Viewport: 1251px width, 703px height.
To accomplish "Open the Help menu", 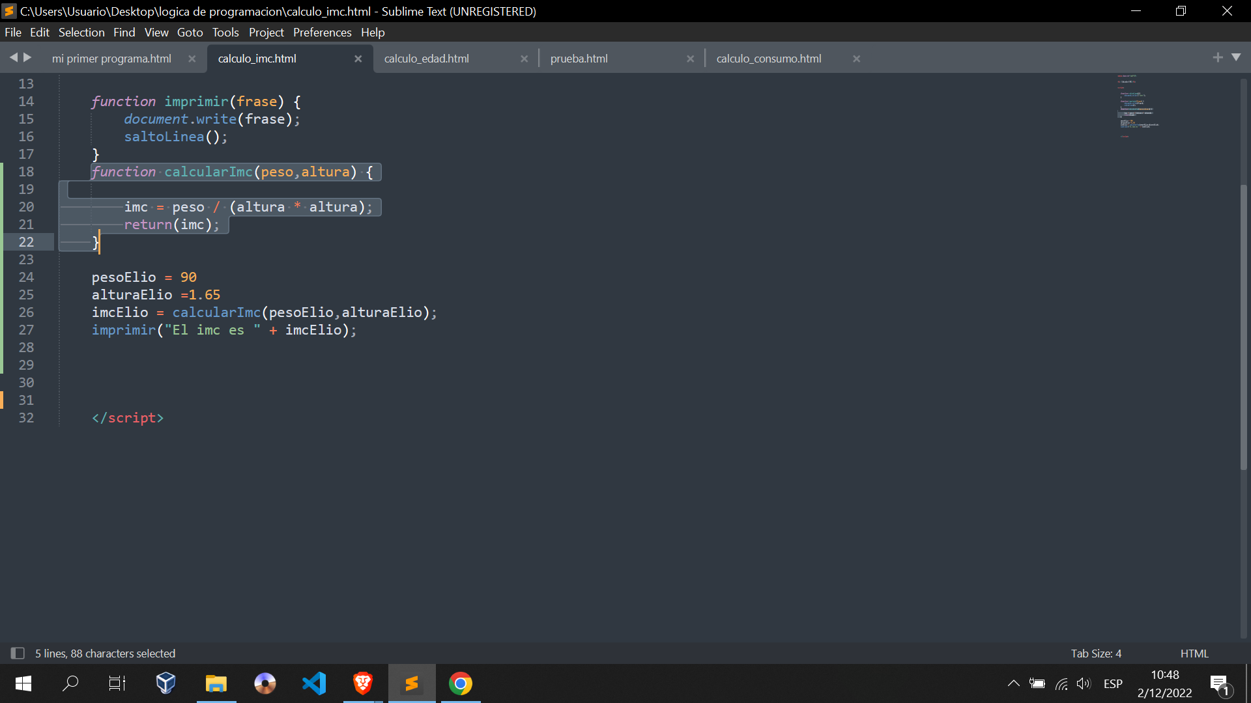I will click(x=373, y=32).
